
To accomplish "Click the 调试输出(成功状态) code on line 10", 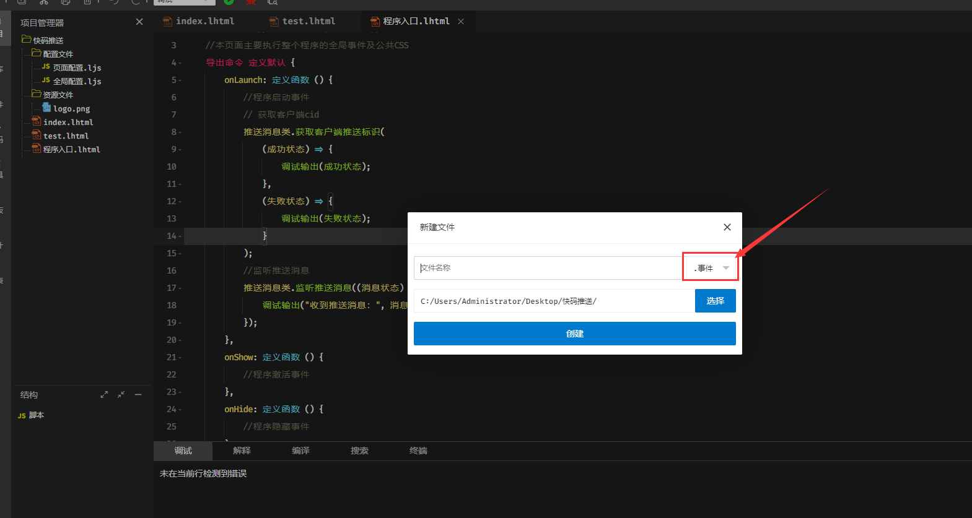I will tap(326, 166).
